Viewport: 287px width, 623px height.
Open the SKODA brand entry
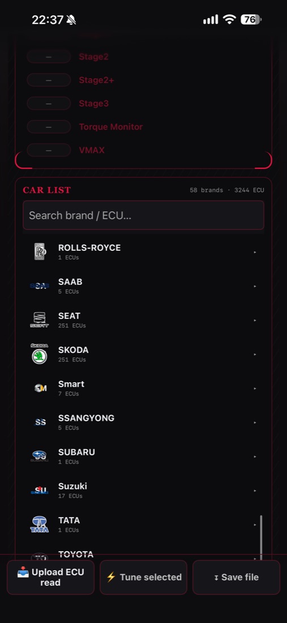(x=143, y=354)
